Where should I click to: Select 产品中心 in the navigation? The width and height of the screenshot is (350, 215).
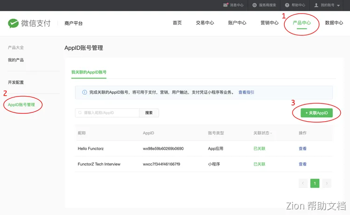pos(302,23)
